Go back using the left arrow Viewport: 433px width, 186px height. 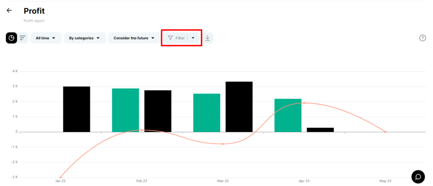(9, 11)
